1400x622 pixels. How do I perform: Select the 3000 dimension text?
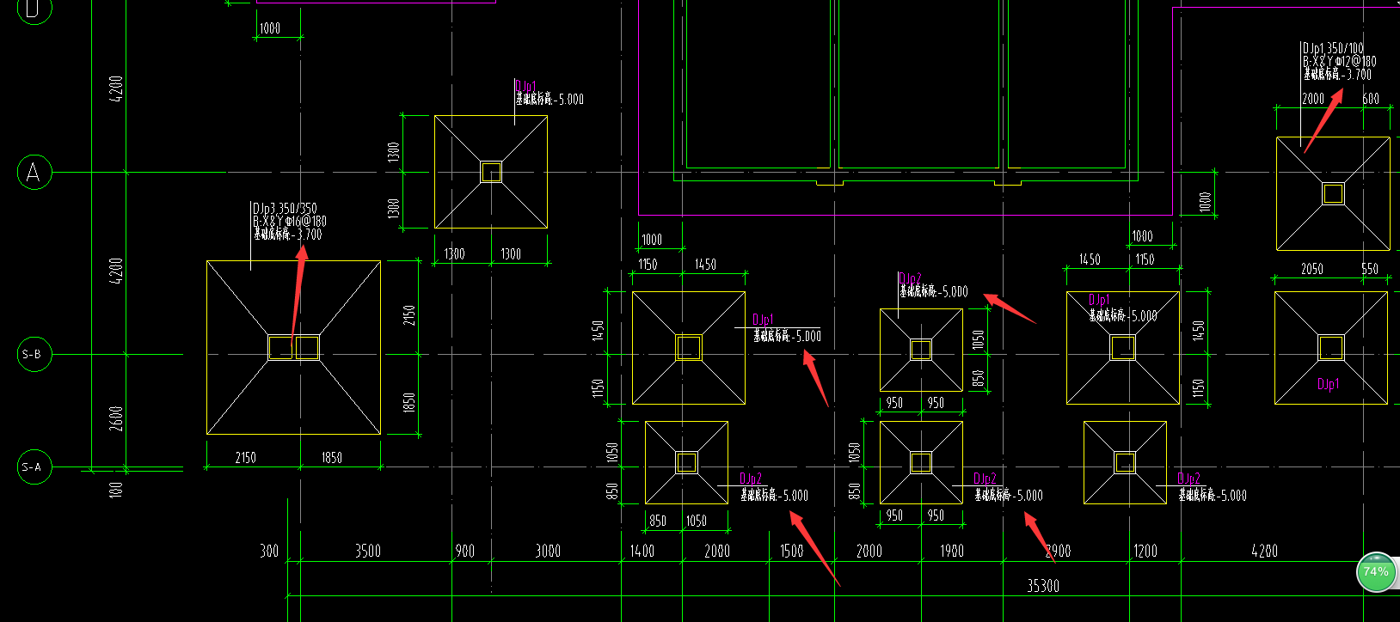[548, 551]
